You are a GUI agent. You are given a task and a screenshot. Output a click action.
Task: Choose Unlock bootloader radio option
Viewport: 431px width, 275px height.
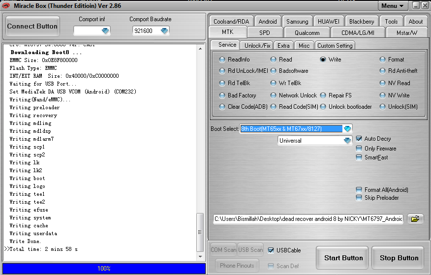point(323,107)
